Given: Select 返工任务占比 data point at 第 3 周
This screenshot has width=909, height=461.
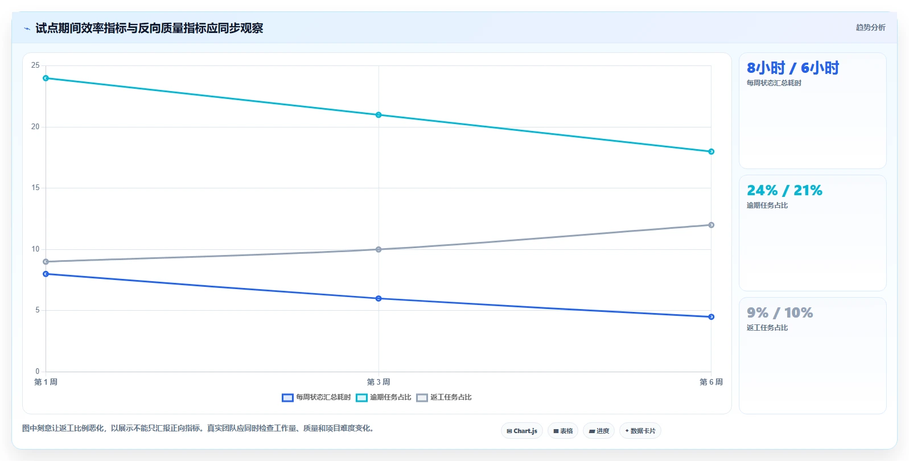Looking at the screenshot, I should click(x=379, y=249).
